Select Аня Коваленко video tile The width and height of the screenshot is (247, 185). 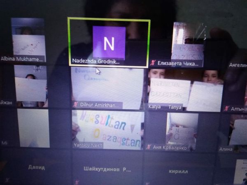point(182,129)
